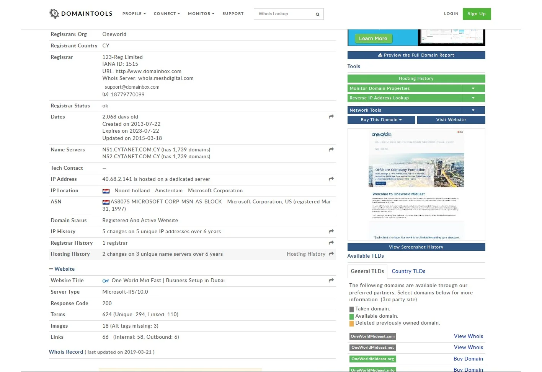This screenshot has height=372, width=542.
Task: Open the share arrow for IP Address
Action: coord(331,179)
